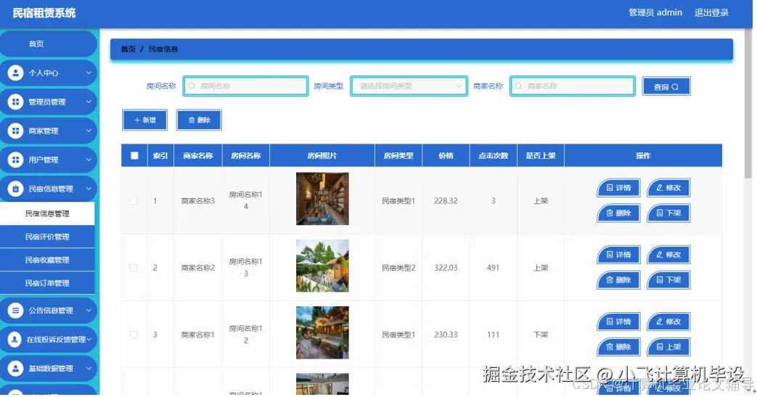Open 详情 for 房间名称12 row
757x397 pixels.
point(619,322)
